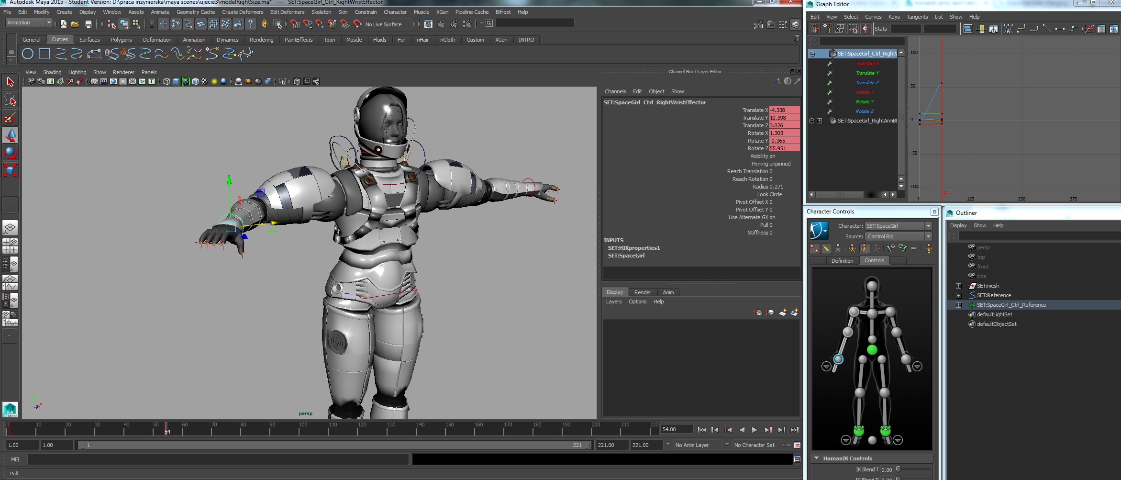1121x480 pixels.
Task: Activate the Paint Selection brush tool
Action: click(10, 117)
